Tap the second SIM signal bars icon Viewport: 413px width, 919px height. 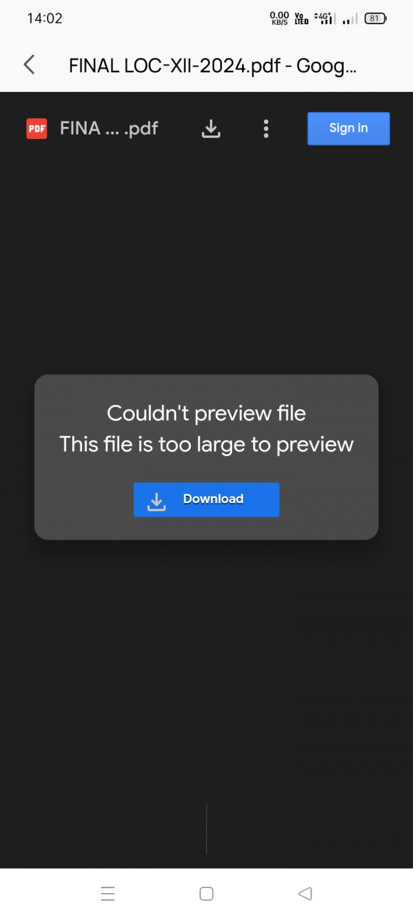(350, 19)
